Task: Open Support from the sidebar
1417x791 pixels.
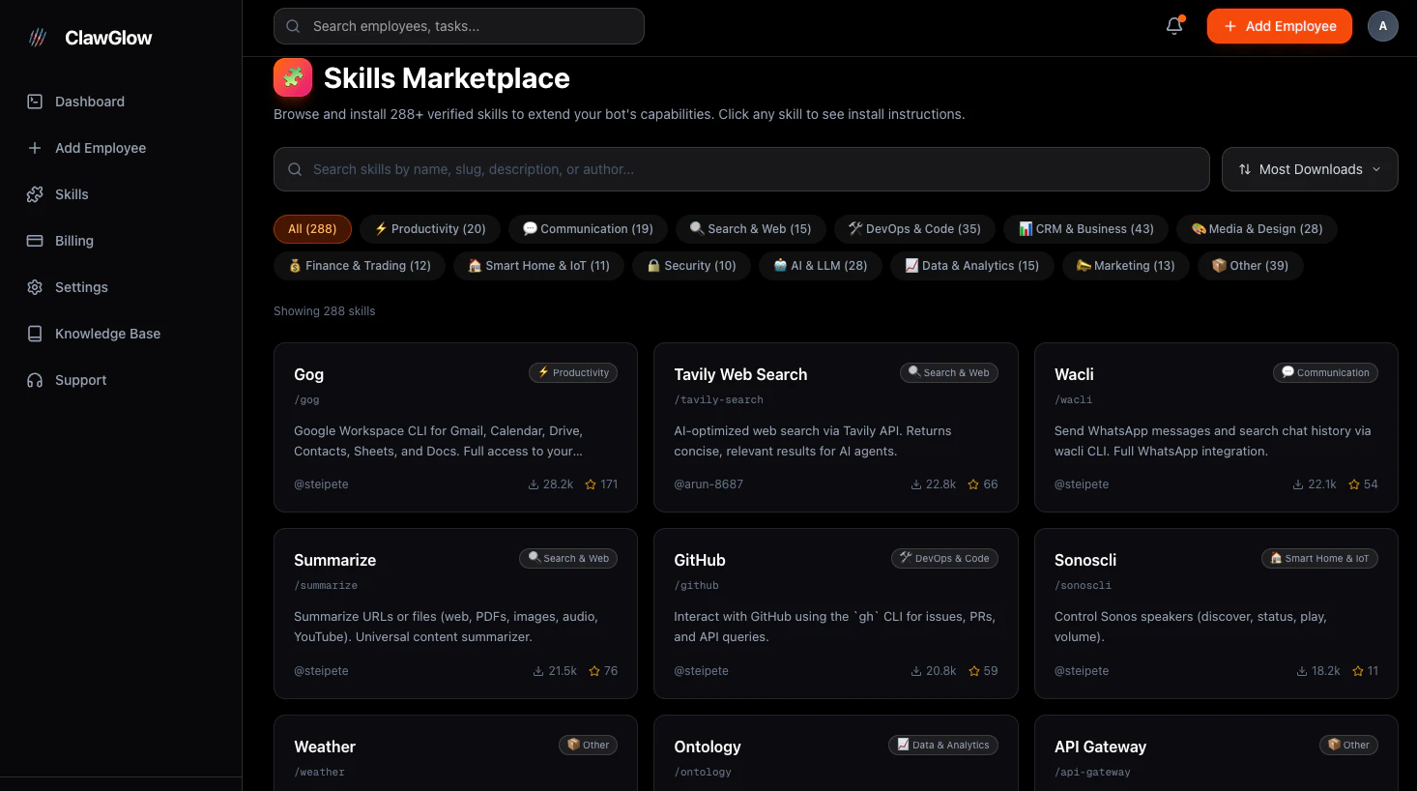Action: 80,380
